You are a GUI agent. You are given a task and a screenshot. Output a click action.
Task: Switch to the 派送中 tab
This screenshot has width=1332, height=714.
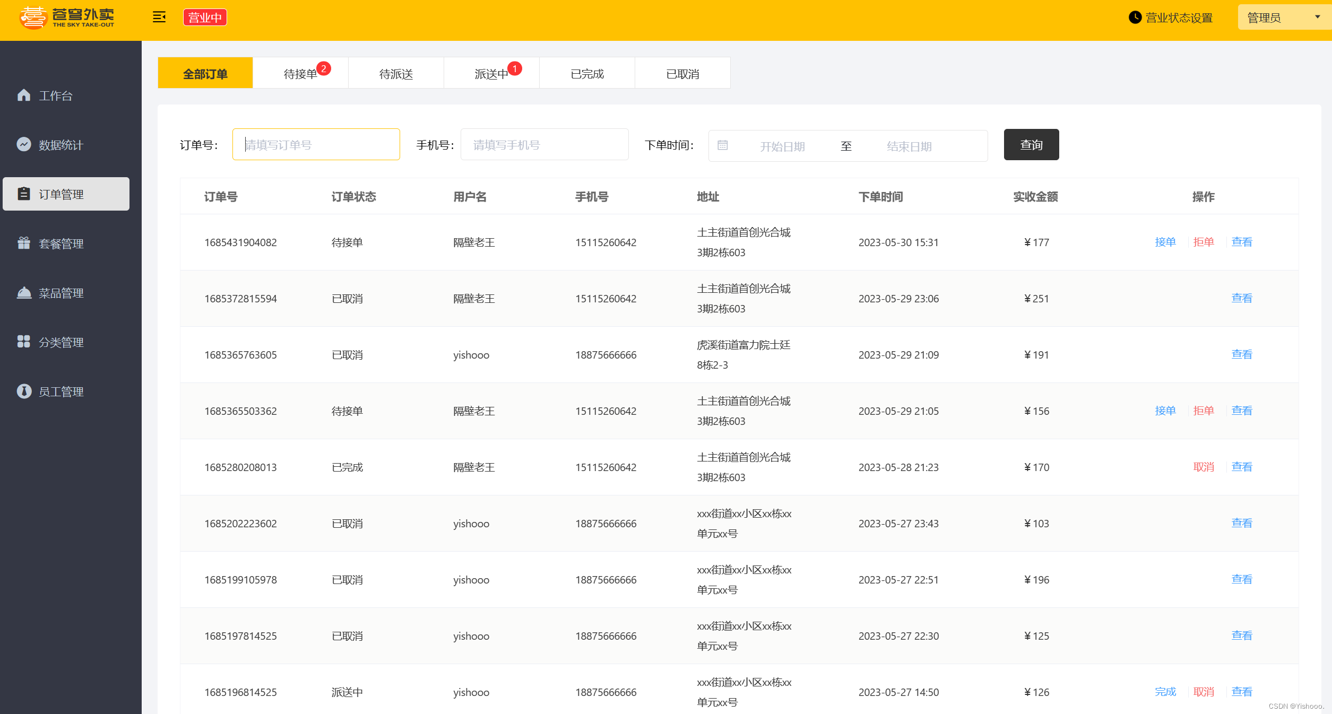[491, 73]
